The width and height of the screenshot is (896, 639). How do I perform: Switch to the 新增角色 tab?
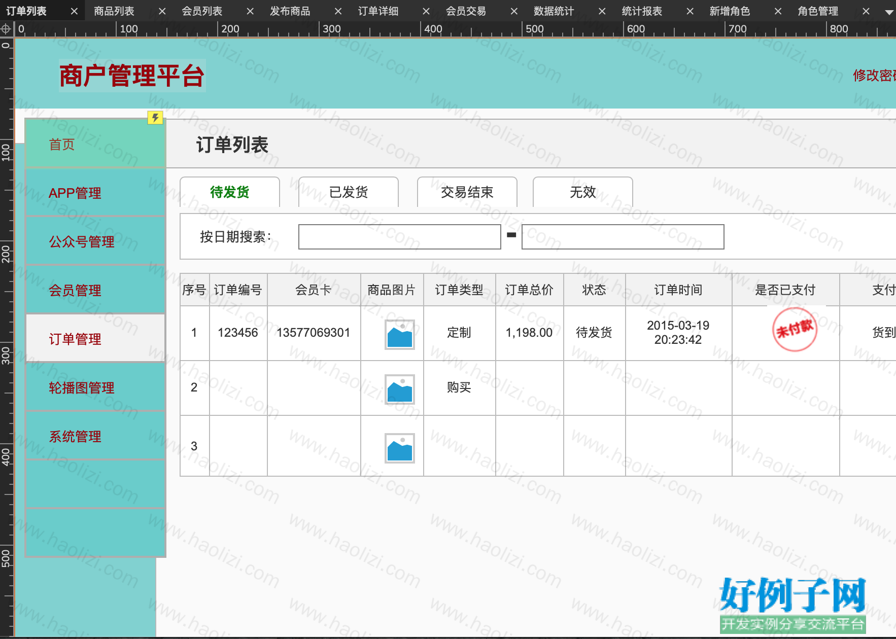(730, 11)
